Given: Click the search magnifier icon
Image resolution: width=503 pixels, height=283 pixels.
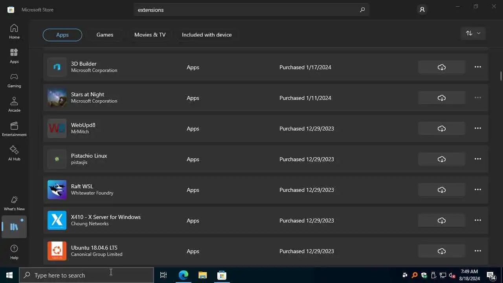Looking at the screenshot, I should [x=362, y=10].
